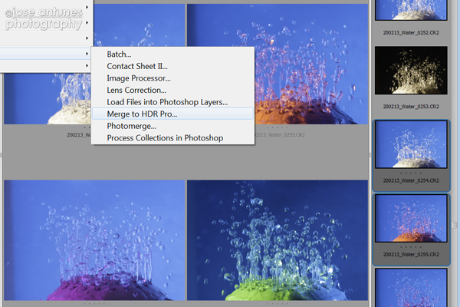Click the filename 200213_Water_0252.CR2

(411, 32)
